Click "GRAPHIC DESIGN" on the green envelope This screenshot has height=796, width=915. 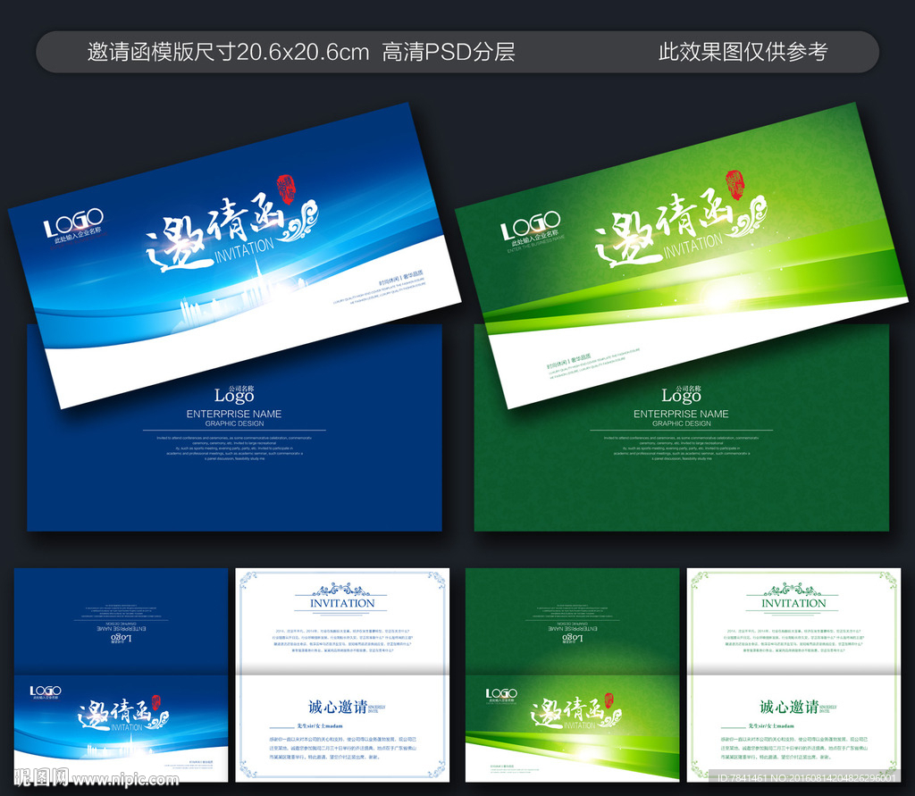point(682,423)
